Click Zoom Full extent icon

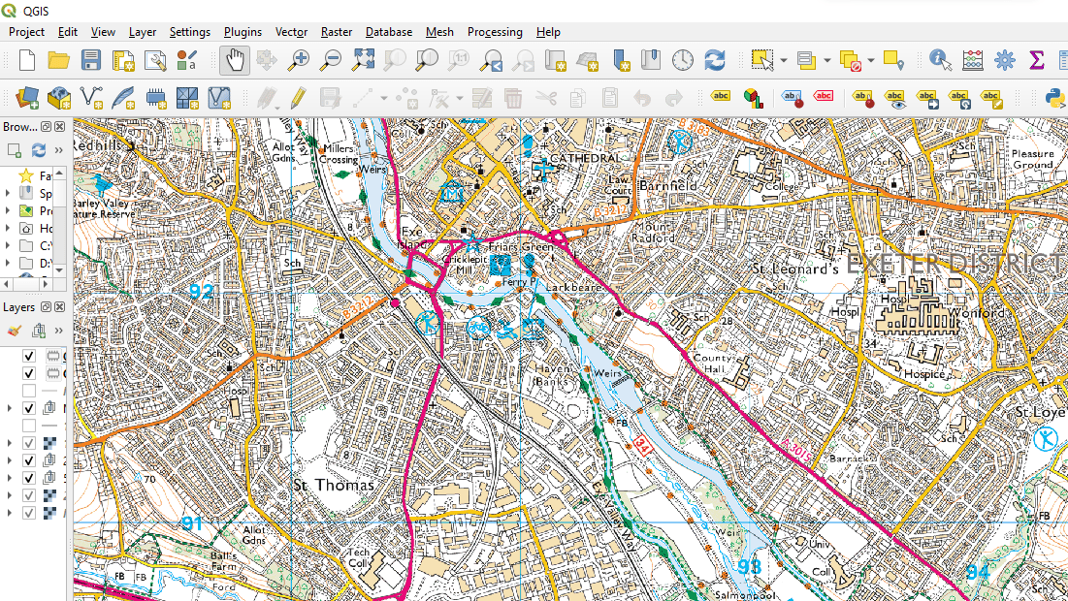pyautogui.click(x=362, y=60)
